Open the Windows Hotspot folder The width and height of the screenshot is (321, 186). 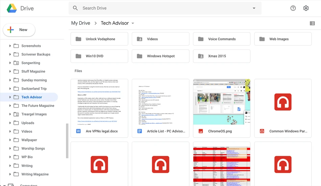tap(160, 56)
